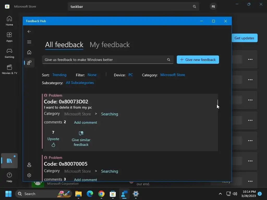Click the feedback search magnifier icon

click(x=169, y=60)
